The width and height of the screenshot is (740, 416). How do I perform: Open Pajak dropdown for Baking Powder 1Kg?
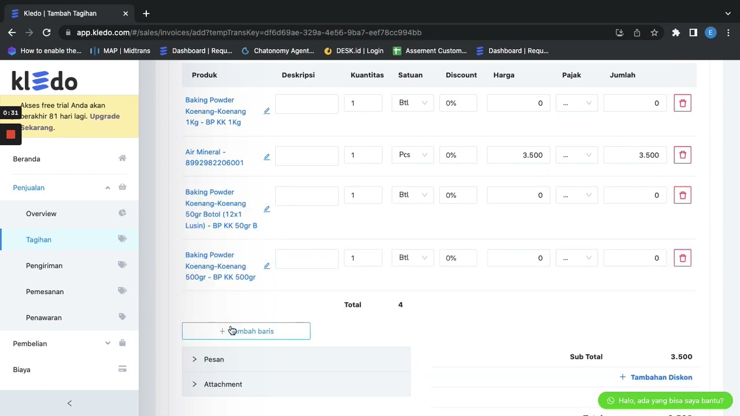click(576, 103)
